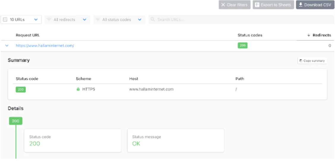The width and height of the screenshot is (335, 161).
Task: Open the 10 URLs dropdown
Action: pos(36,20)
